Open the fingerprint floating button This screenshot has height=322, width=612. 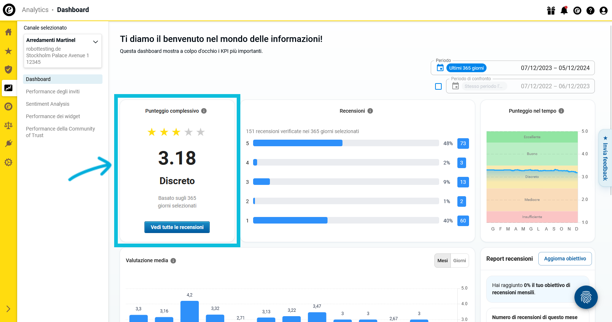click(x=586, y=297)
